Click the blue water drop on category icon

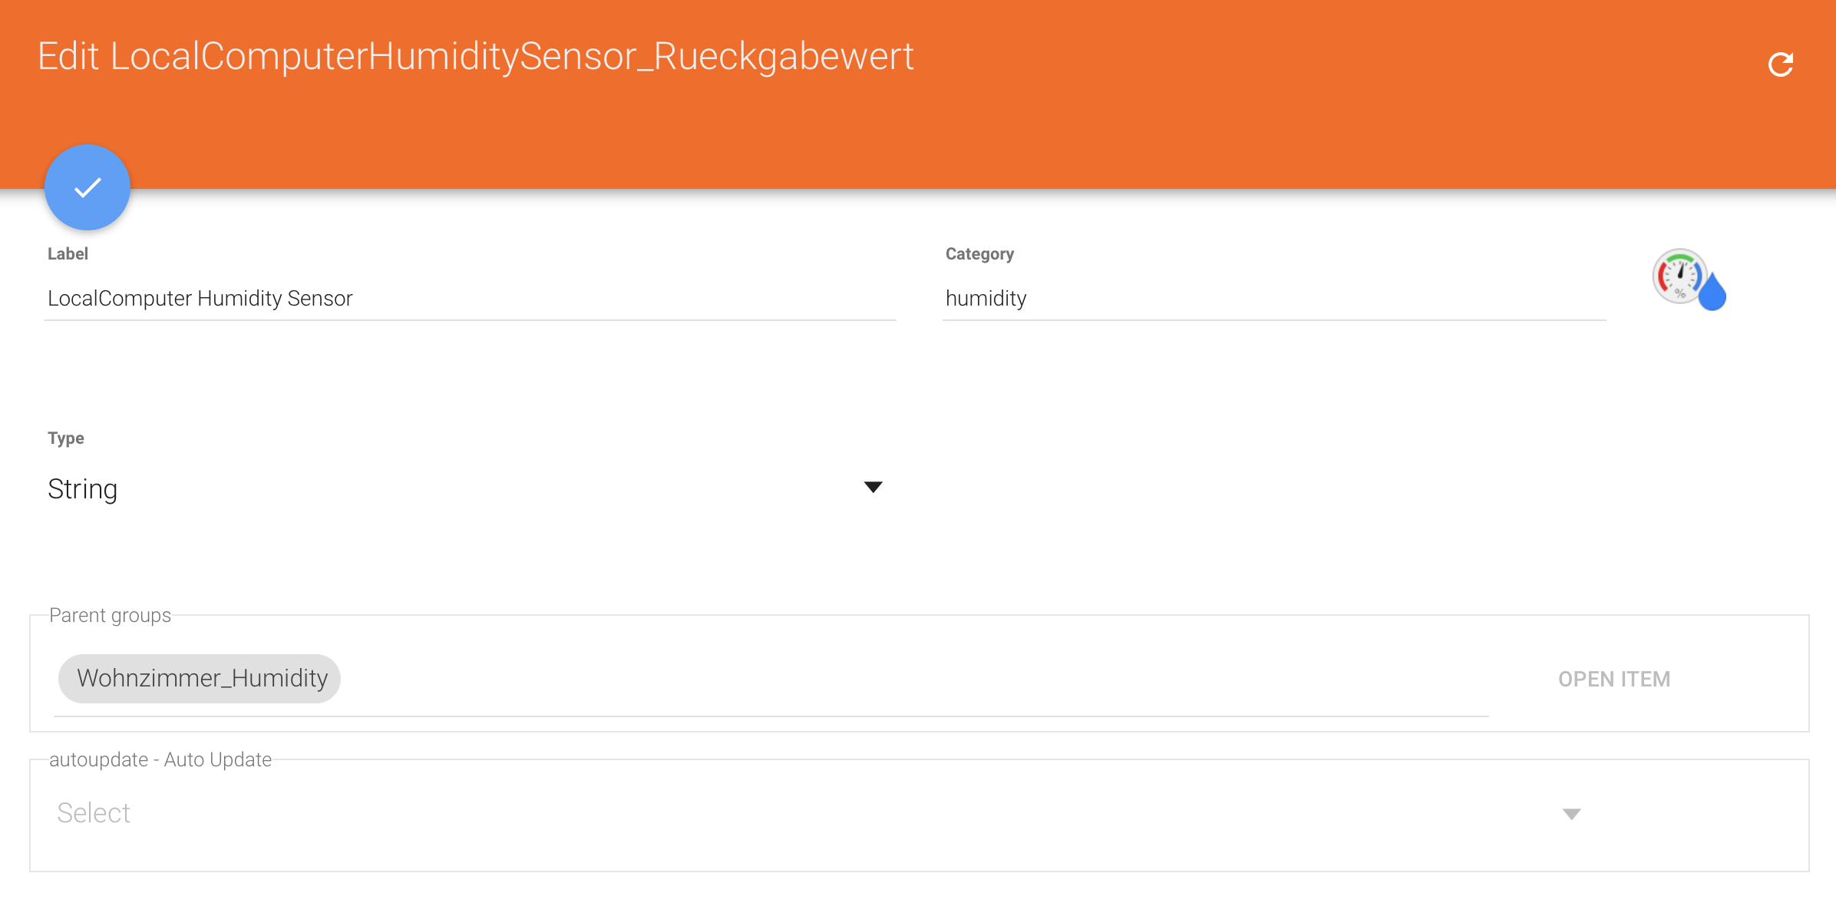(1712, 292)
